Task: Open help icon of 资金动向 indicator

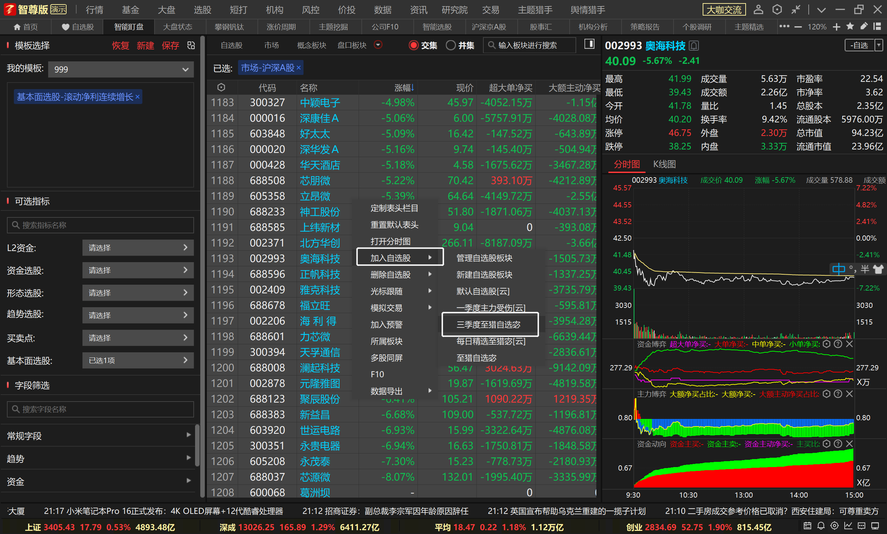Action: click(838, 444)
